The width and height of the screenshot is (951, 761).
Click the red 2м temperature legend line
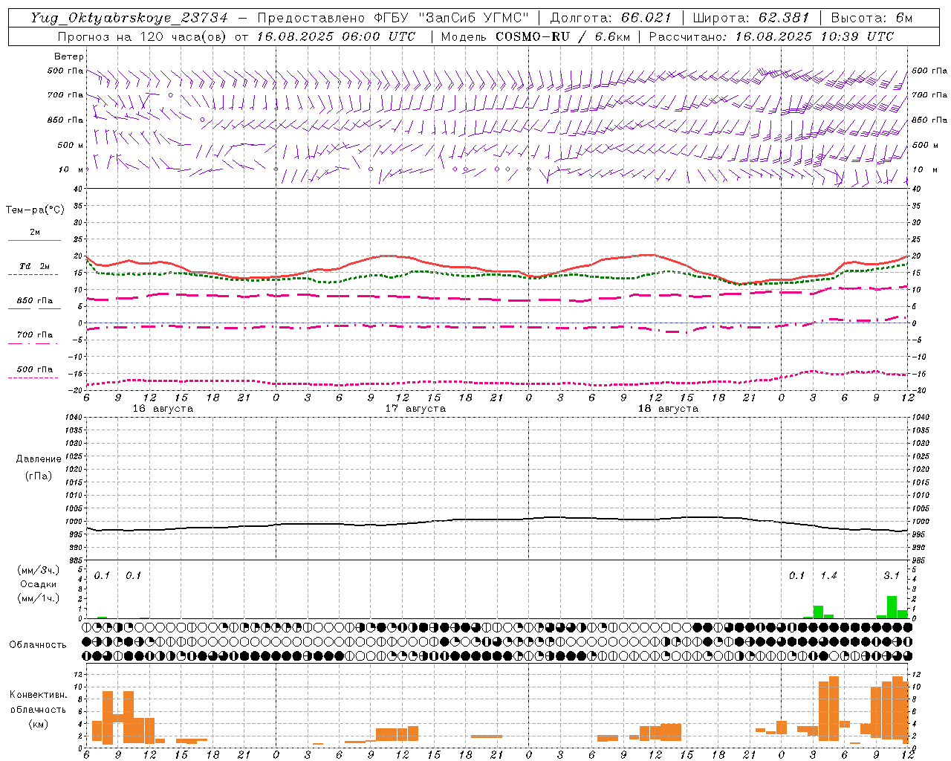pos(34,240)
